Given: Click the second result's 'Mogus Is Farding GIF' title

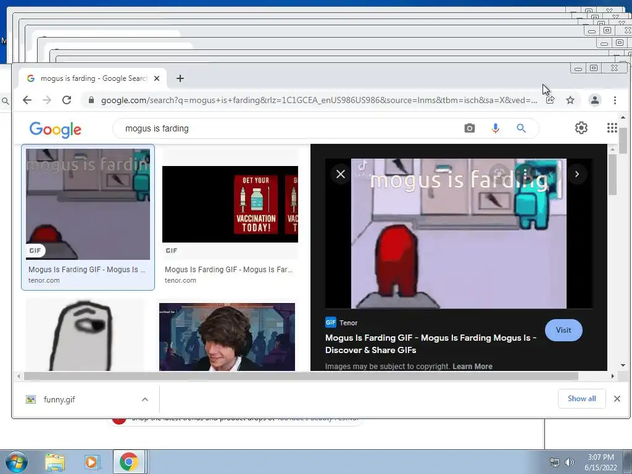Looking at the screenshot, I should [x=228, y=269].
